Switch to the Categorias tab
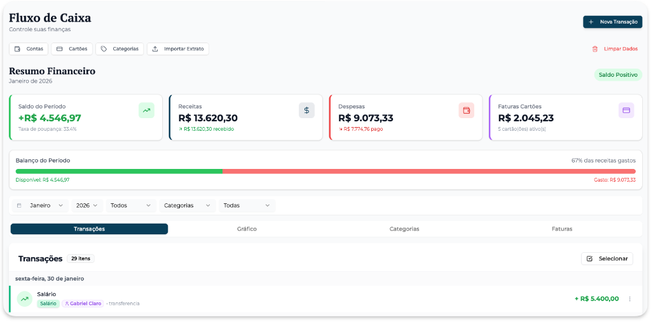The width and height of the screenshot is (651, 322). 404,229
